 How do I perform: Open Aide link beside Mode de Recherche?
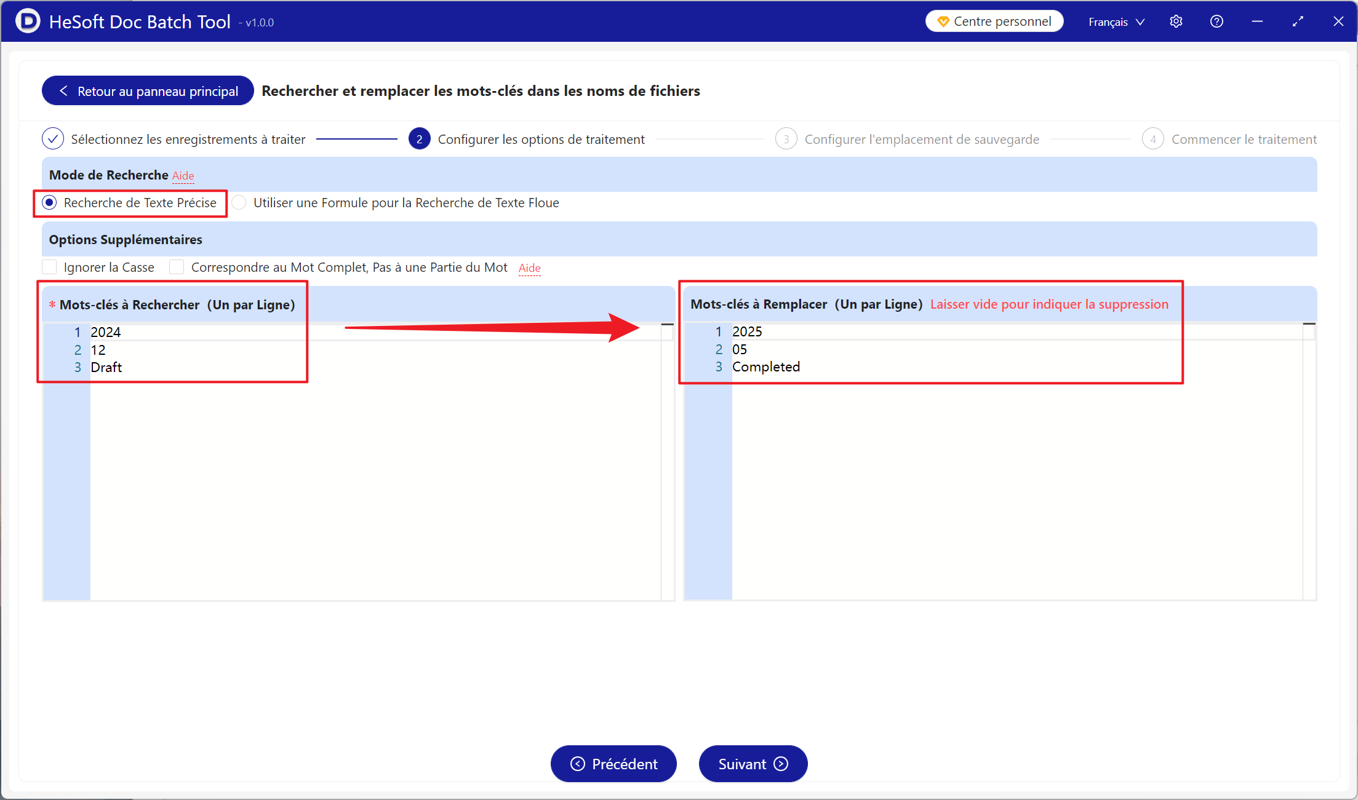[183, 176]
